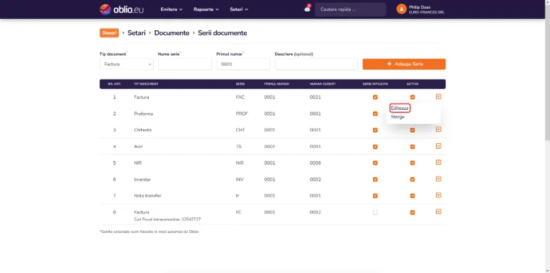Open actions menu icon for Inventar row
The height and width of the screenshot is (273, 550).
tap(439, 179)
